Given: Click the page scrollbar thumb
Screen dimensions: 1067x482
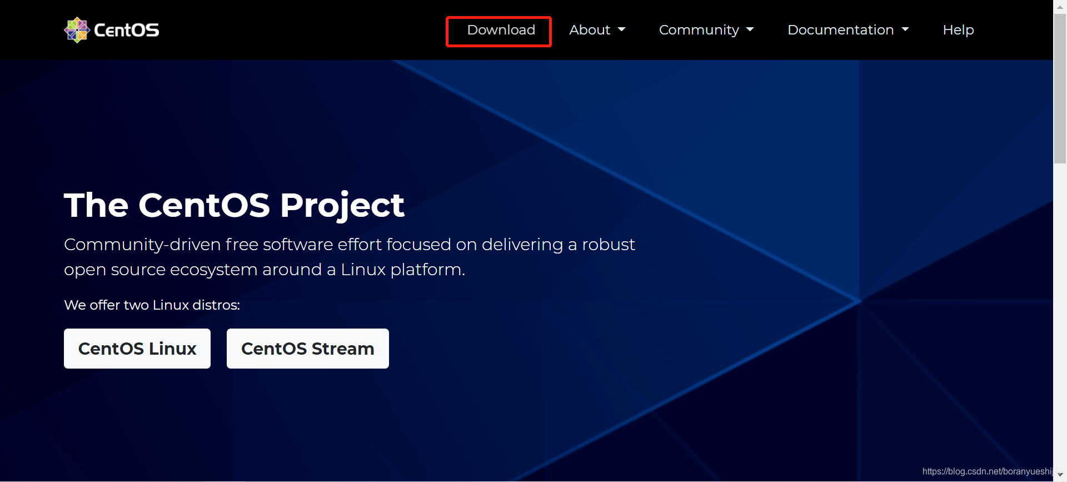Looking at the screenshot, I should (1060, 89).
